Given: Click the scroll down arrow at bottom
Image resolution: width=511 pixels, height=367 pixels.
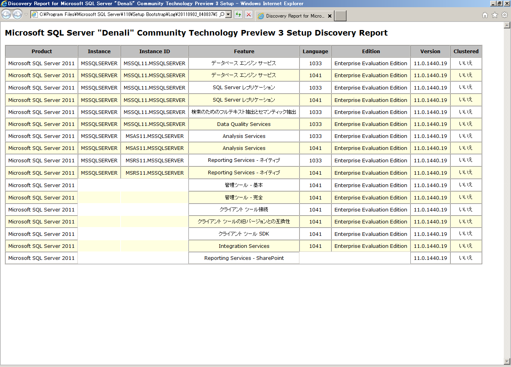Looking at the screenshot, I should pyautogui.click(x=507, y=361).
